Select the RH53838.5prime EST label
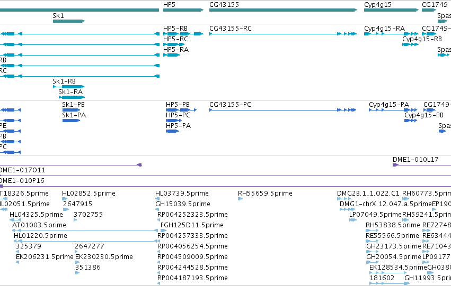This screenshot has width=451, height=286. tap(393, 225)
